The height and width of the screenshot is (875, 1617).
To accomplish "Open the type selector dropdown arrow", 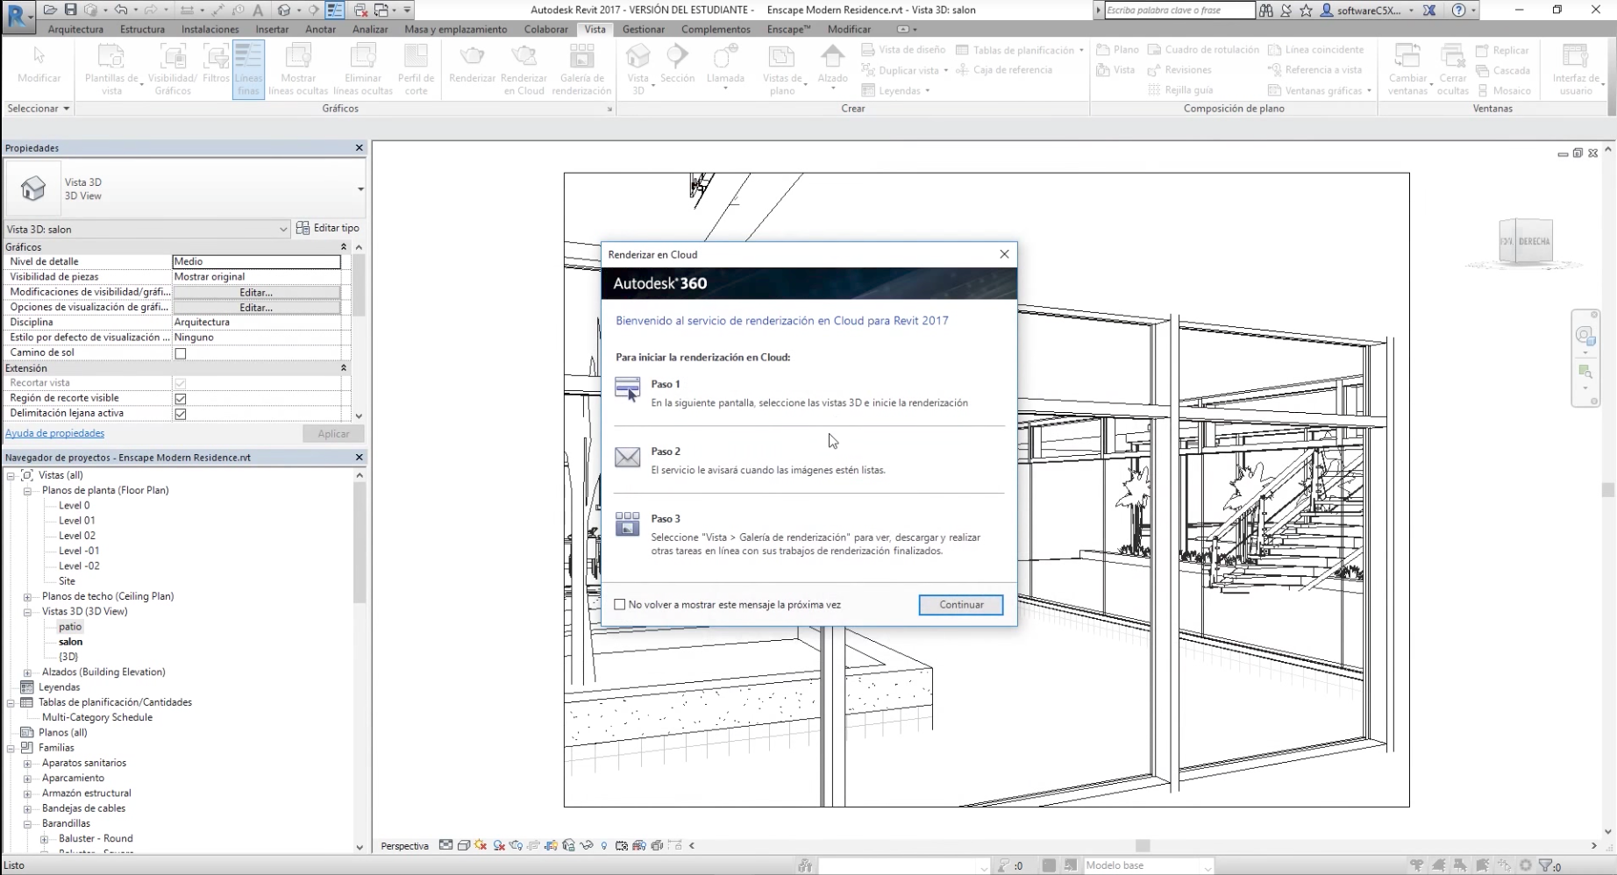I will point(360,189).
